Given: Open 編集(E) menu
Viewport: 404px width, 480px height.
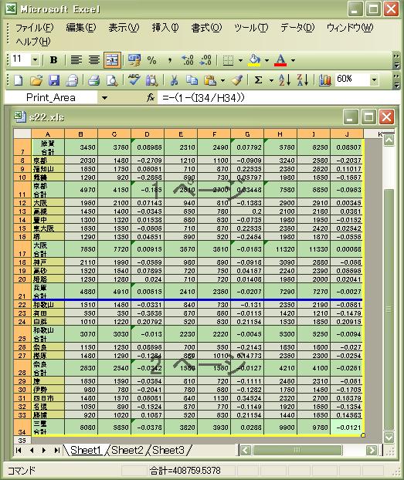Looking at the screenshot, I should click(81, 28).
